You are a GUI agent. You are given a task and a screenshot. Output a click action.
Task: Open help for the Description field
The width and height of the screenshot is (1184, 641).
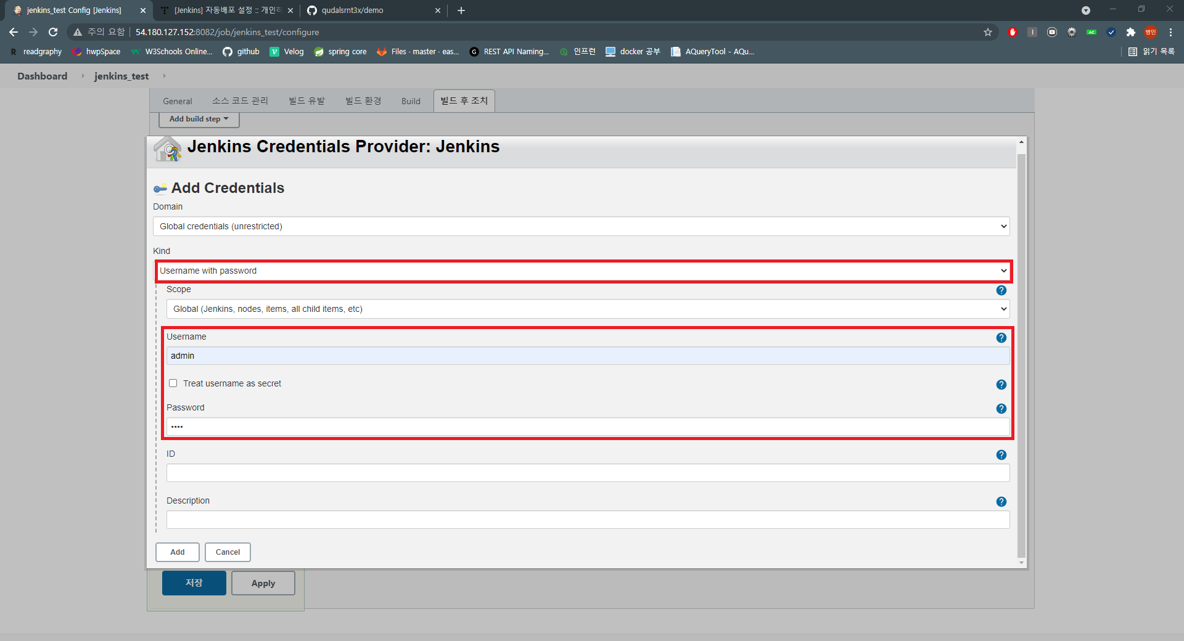pos(1001,502)
